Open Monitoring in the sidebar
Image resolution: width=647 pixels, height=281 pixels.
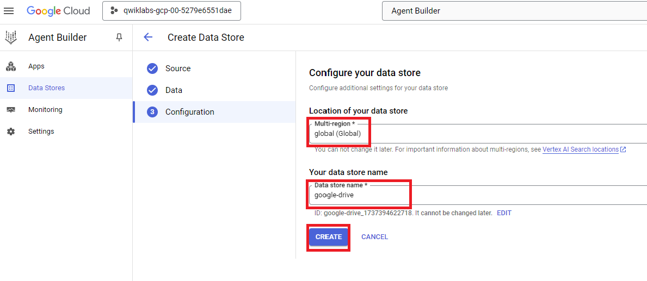click(66, 110)
